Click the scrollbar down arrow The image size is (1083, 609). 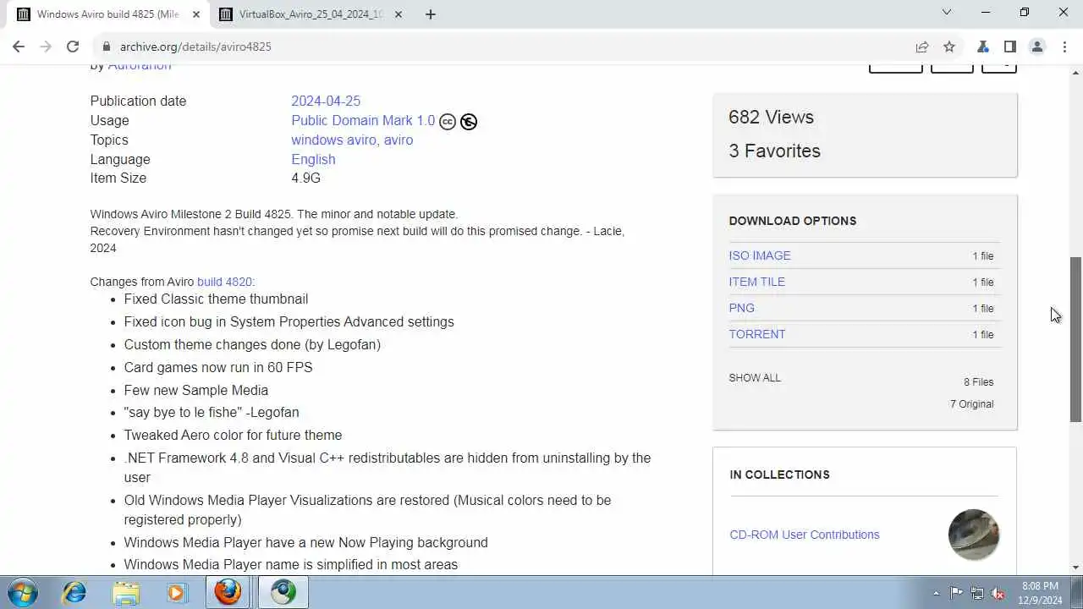click(1075, 568)
